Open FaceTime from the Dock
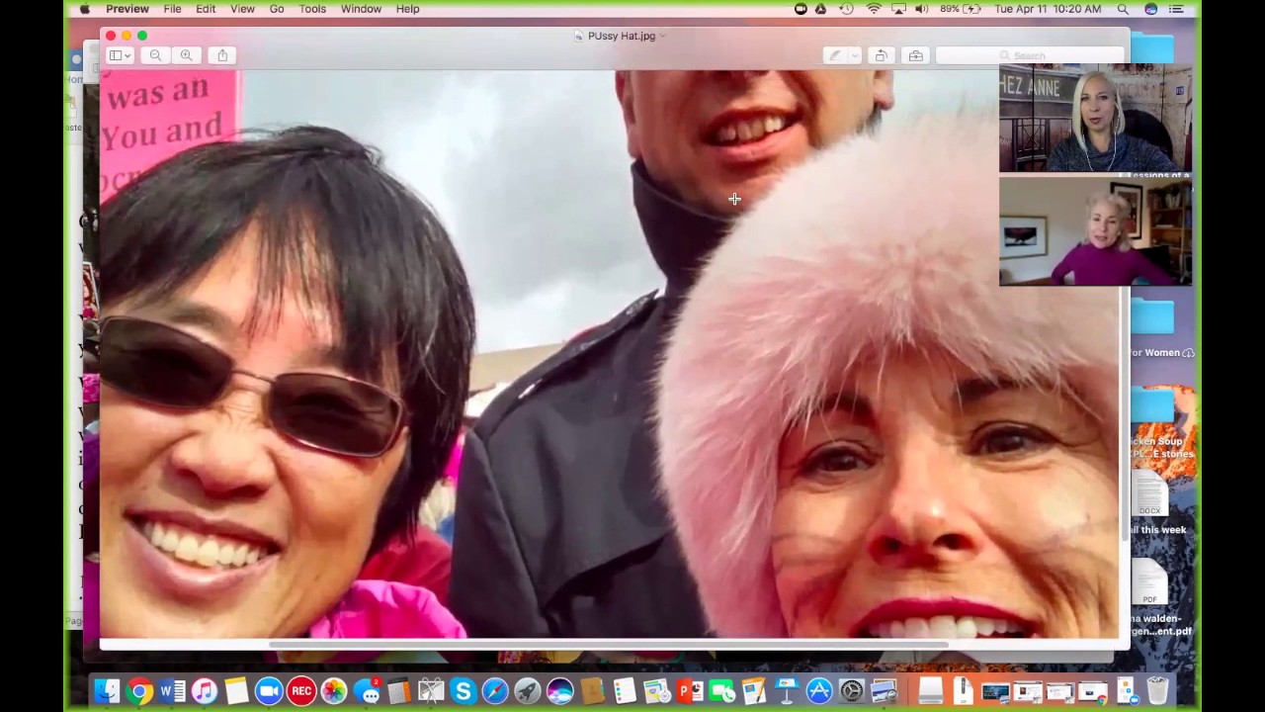This screenshot has height=712, width=1265. 721,690
